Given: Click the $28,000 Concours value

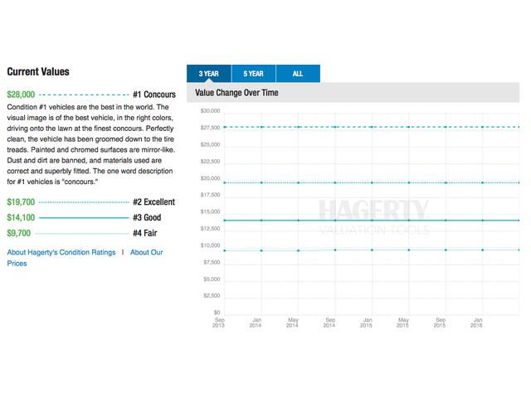Looking at the screenshot, I should coord(21,95).
